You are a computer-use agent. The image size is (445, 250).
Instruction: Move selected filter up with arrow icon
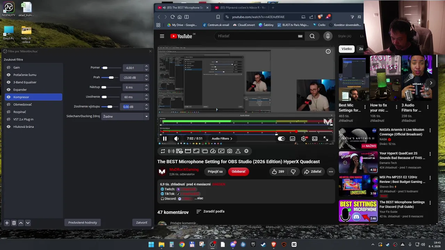(x=21, y=223)
